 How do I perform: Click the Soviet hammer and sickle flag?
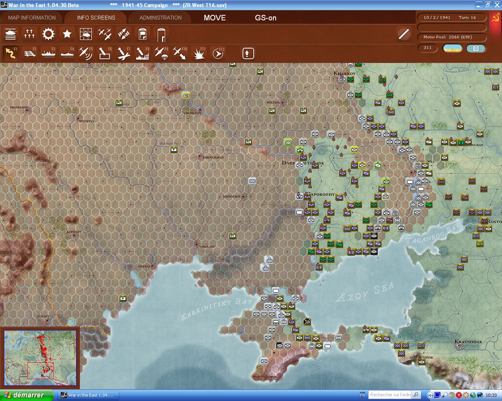pos(496,18)
